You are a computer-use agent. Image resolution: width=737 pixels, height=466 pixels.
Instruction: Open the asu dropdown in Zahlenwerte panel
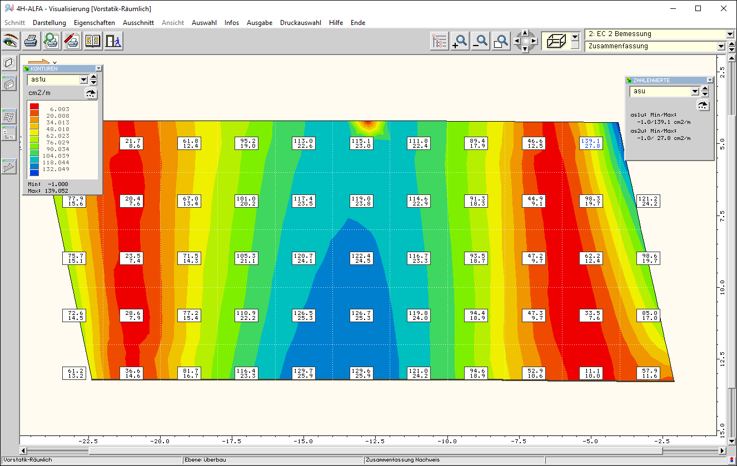tap(694, 92)
